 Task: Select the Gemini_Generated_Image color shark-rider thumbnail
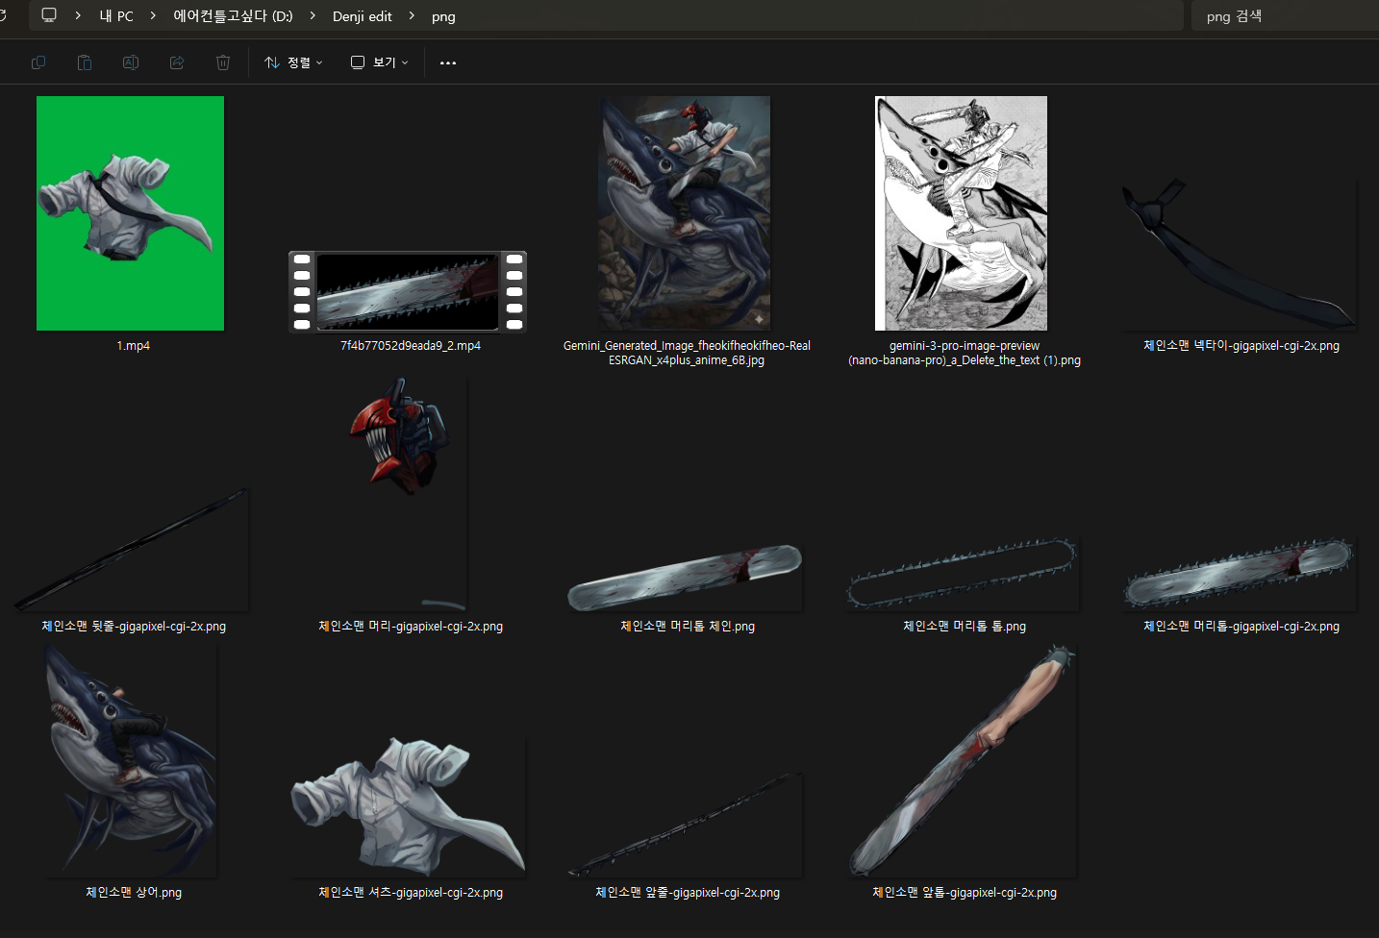[684, 213]
